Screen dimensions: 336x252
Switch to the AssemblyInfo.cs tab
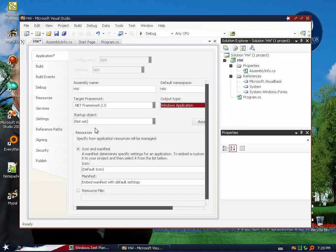tap(59, 42)
